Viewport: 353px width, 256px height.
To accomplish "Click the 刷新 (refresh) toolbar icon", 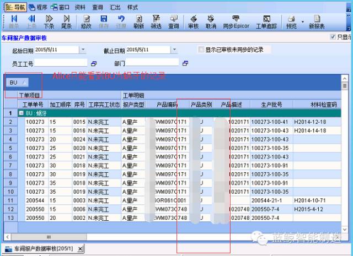I will click(x=138, y=19).
